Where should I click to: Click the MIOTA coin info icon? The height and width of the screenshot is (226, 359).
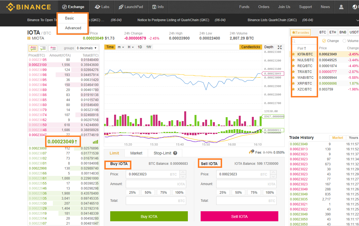tap(29, 38)
